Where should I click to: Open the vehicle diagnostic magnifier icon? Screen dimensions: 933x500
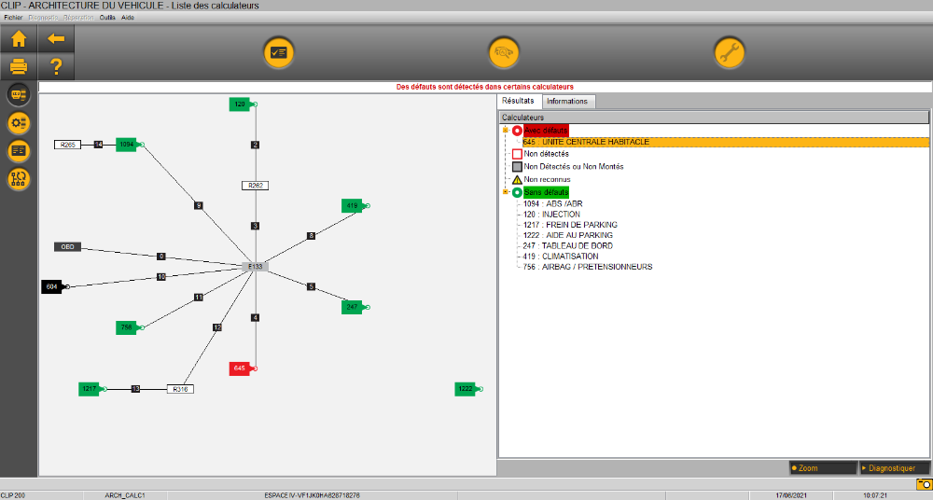[x=504, y=53]
